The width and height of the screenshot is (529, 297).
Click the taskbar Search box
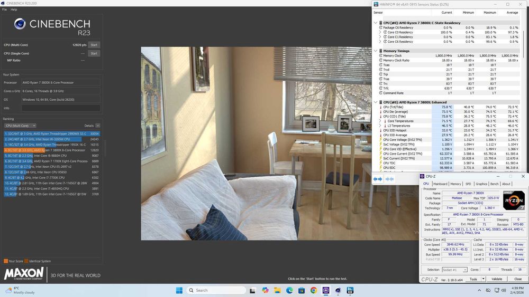(x=216, y=290)
